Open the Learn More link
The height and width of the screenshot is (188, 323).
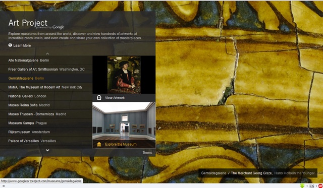[22, 45]
